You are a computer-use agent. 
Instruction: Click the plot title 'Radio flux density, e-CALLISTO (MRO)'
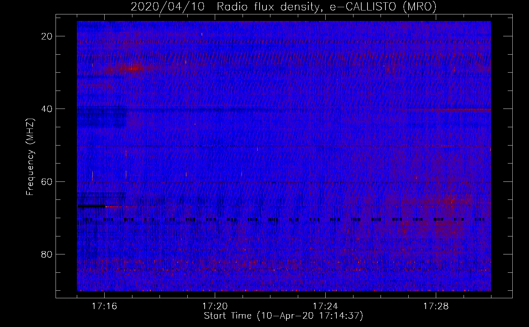[x=326, y=7]
